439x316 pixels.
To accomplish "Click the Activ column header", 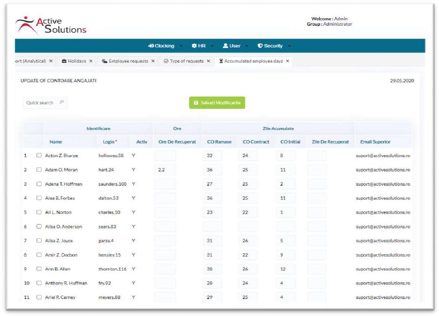I will (x=141, y=142).
